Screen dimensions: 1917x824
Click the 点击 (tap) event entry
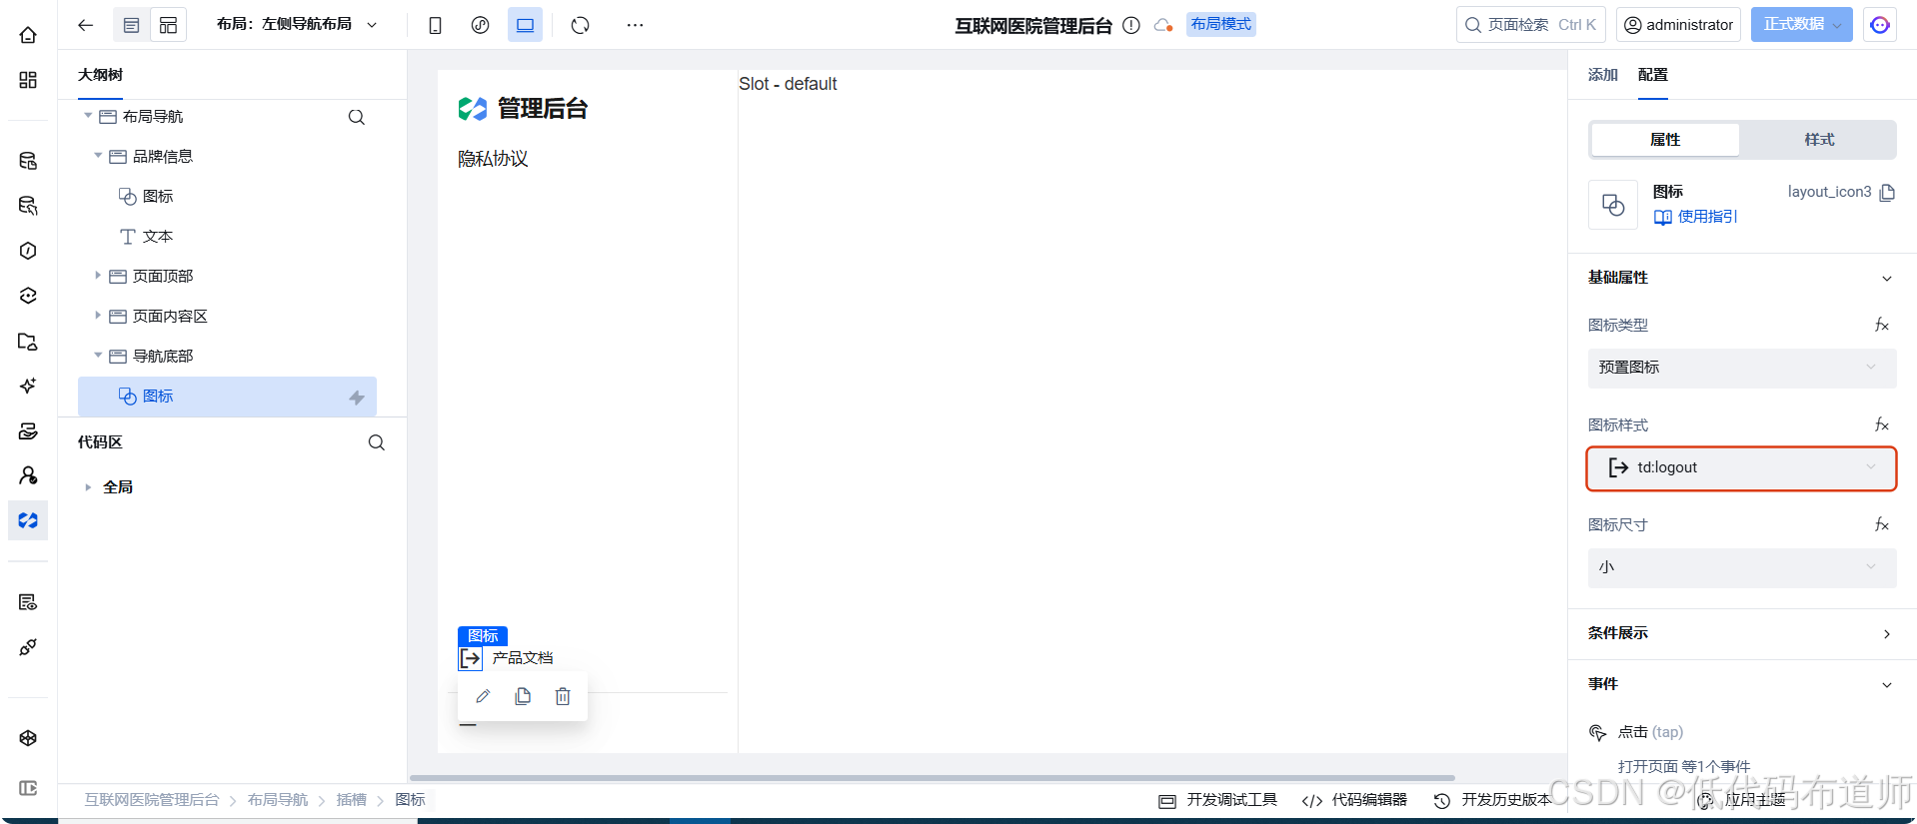pos(1650,732)
